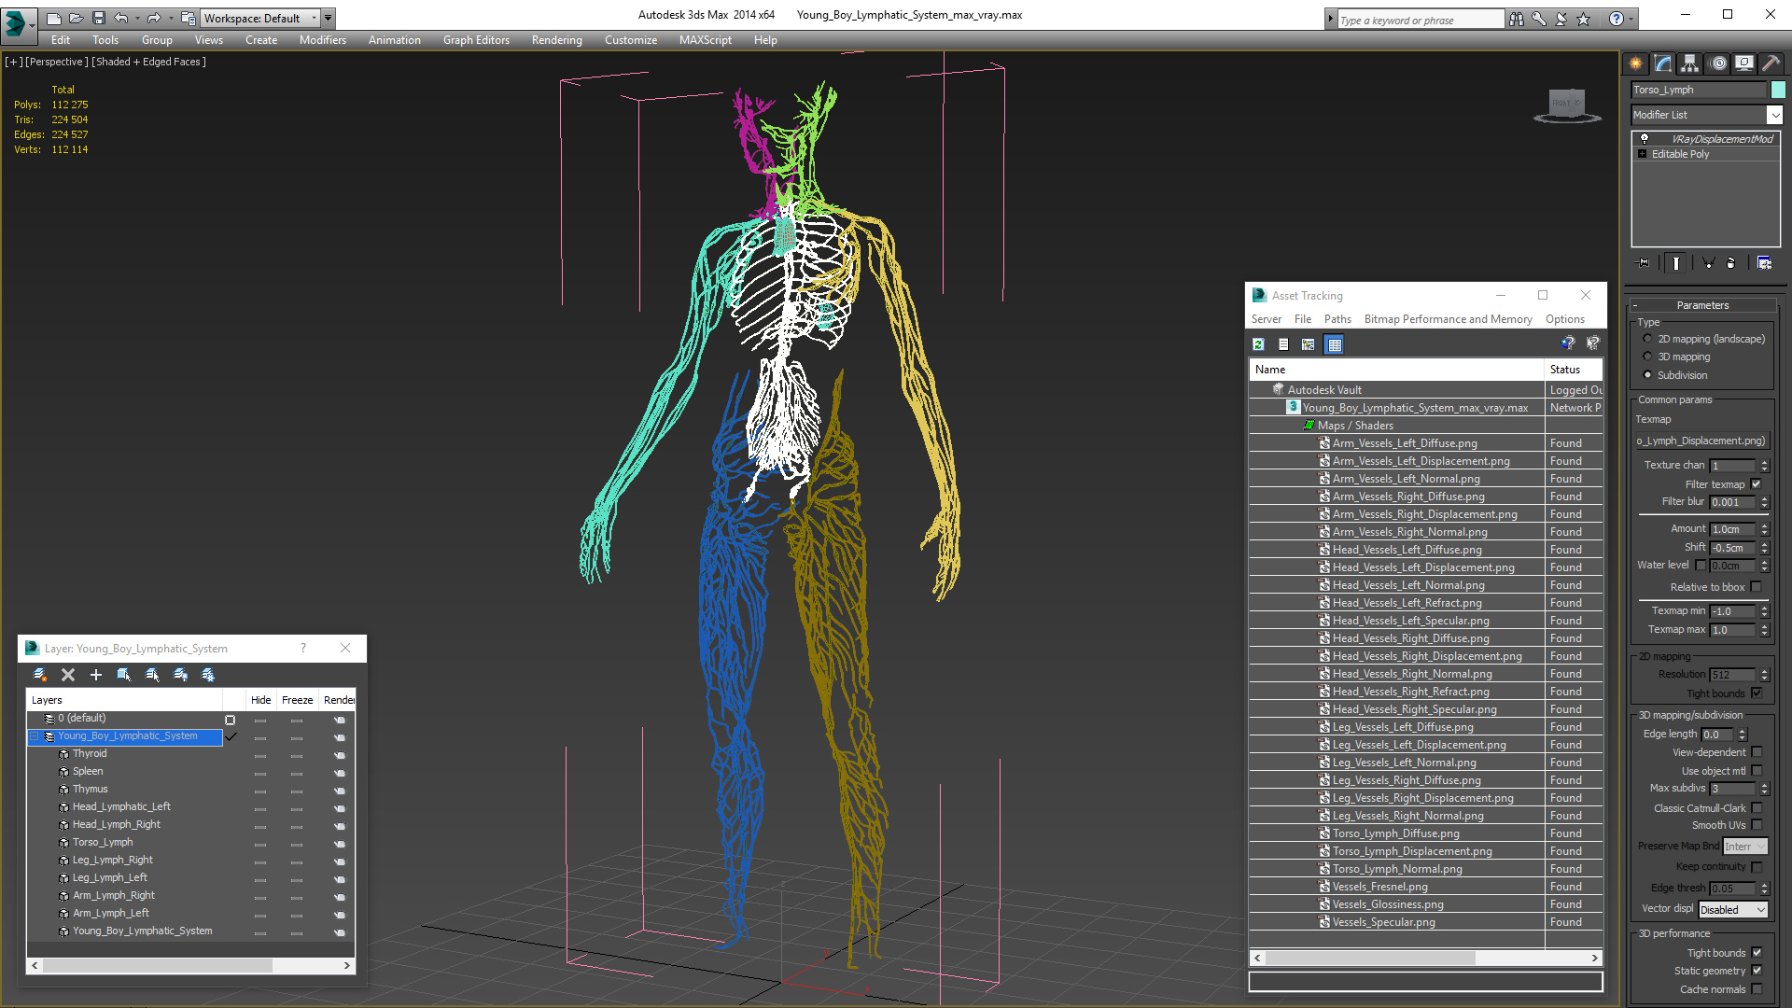Click Delete layer X icon in Layer dialog

click(68, 675)
